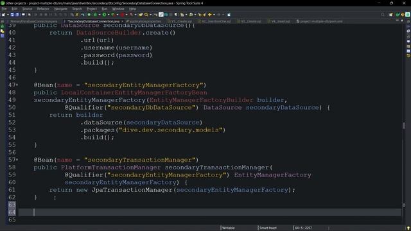Image resolution: width=411 pixels, height=231 pixels.
Task: Switch to PrimaryDatabaseConnection.java tab
Action: 33,21
